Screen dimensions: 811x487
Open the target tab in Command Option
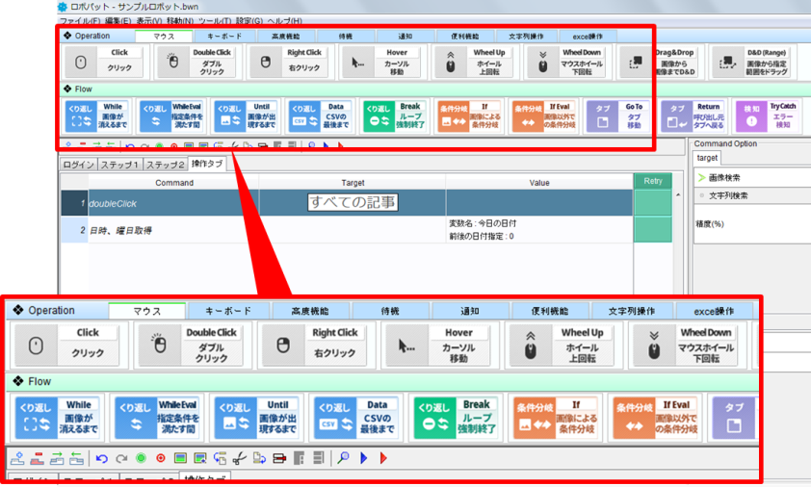(707, 158)
